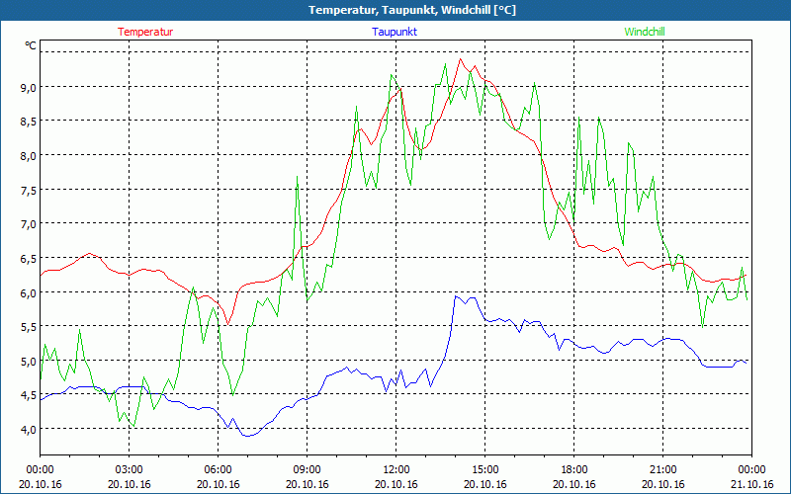This screenshot has height=494, width=791.
Task: Click the 5,0 y-axis value
Action: click(x=28, y=361)
